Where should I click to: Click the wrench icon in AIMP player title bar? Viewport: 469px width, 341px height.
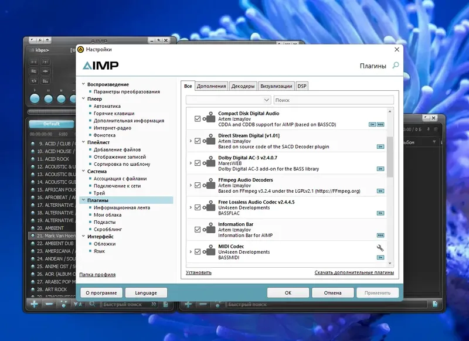40,40
